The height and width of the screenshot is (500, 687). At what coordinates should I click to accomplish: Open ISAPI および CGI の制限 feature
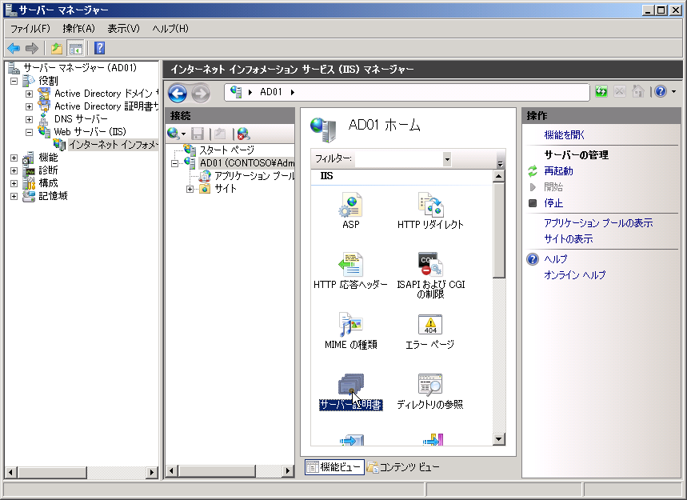click(x=430, y=275)
